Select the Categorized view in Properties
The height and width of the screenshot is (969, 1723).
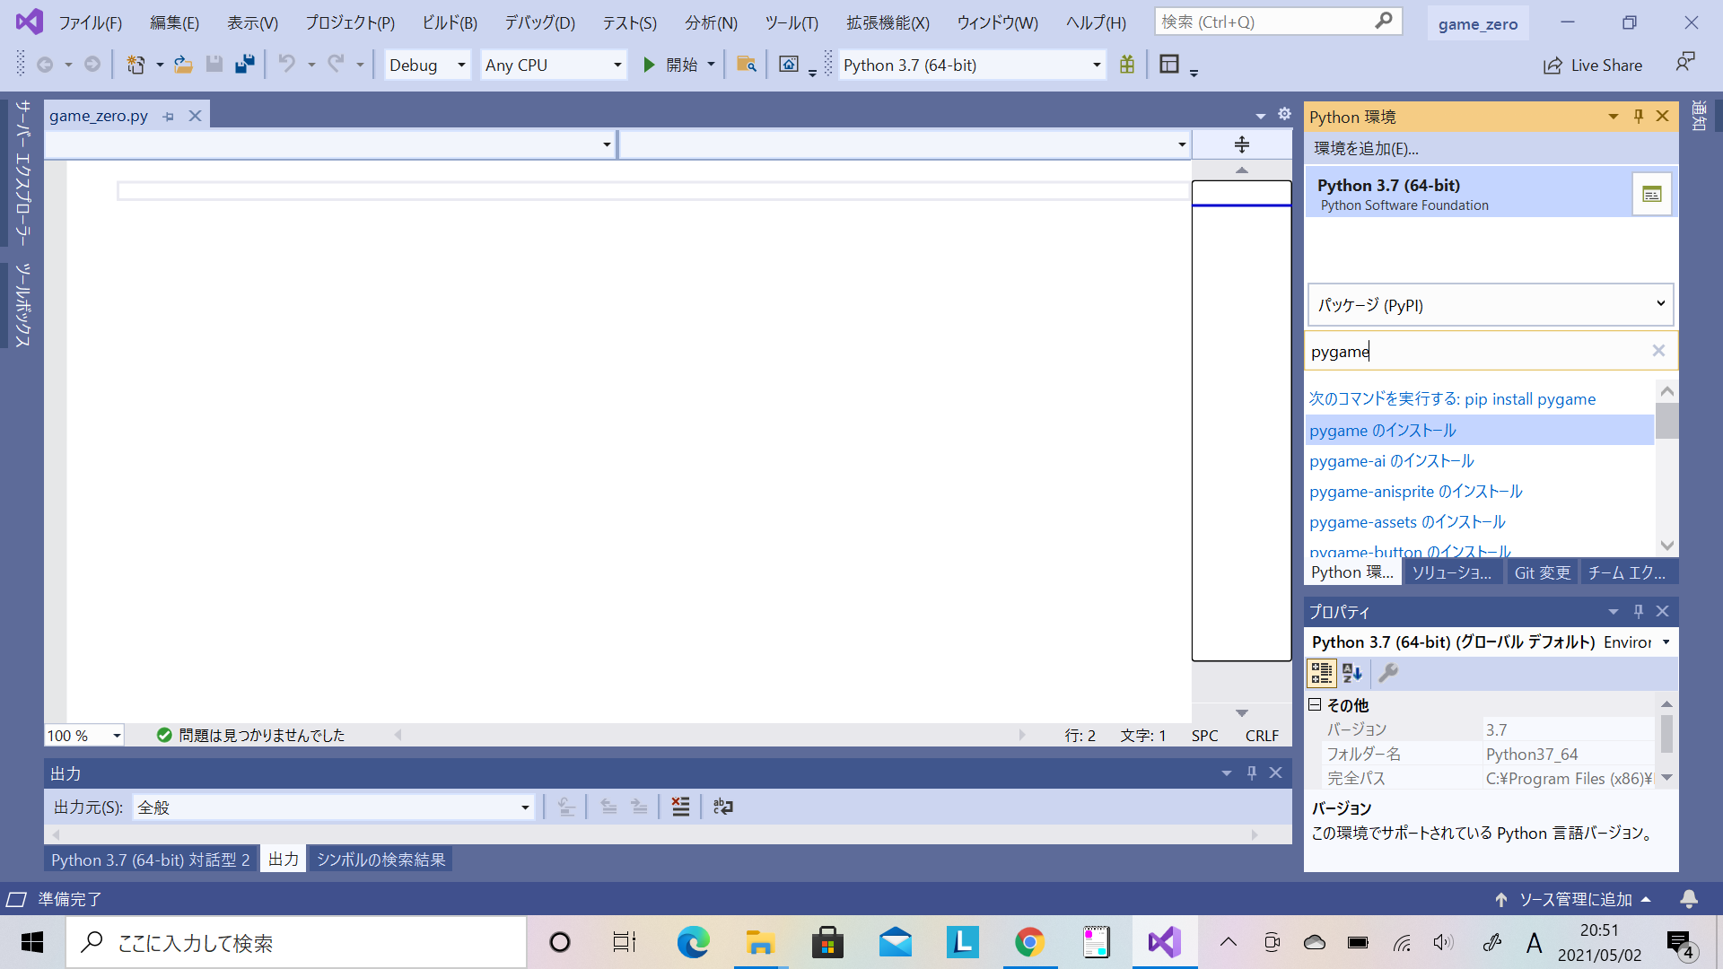1321,673
